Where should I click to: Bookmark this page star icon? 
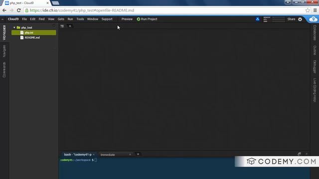tap(308, 10)
